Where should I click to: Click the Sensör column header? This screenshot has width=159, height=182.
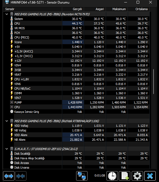[33, 9]
